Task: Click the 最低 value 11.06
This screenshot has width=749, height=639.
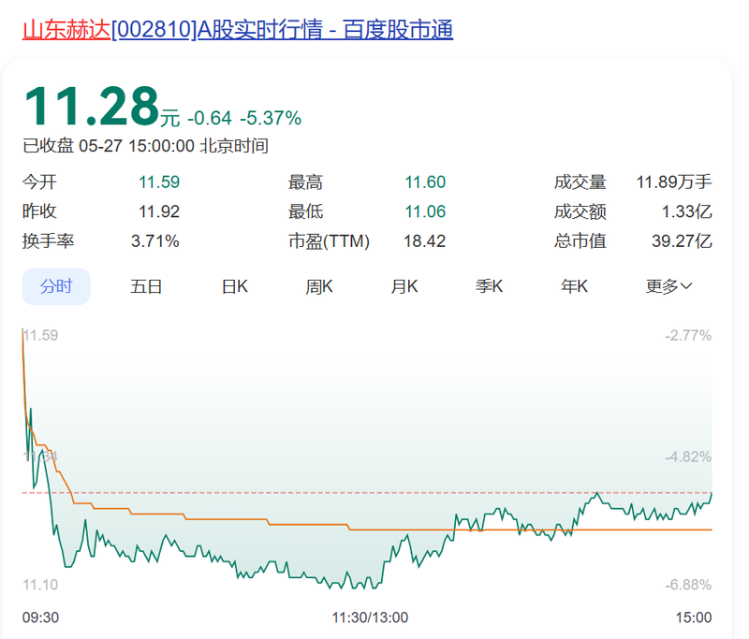Action: pyautogui.click(x=425, y=211)
